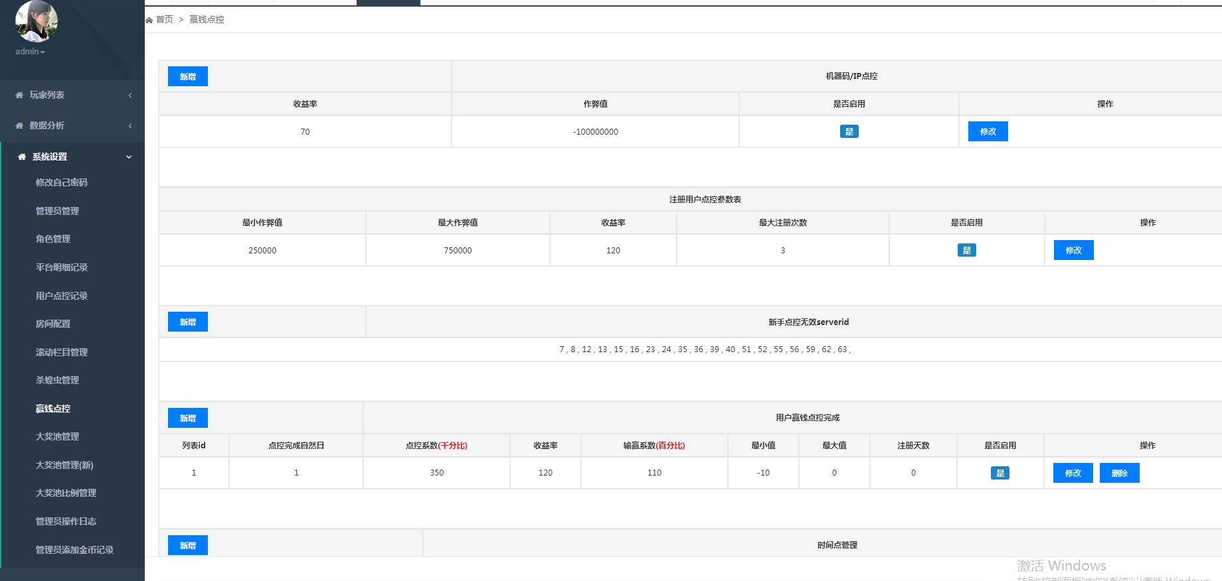
Task: Click the home icon in breadcrumb
Action: click(x=149, y=20)
